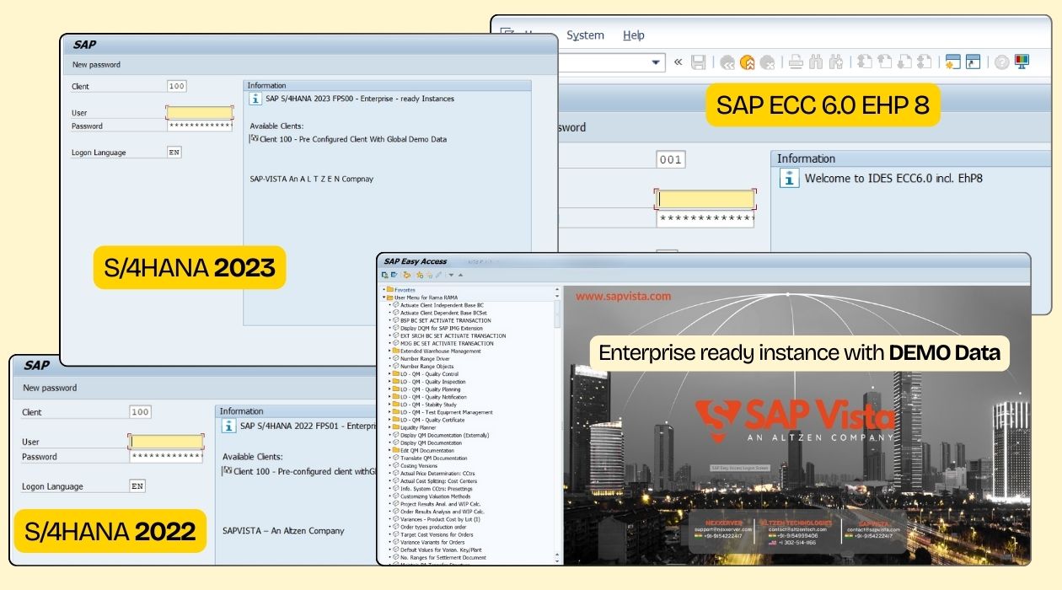
Task: Expand the Edit QM Documentation folder
Action: (x=390, y=451)
